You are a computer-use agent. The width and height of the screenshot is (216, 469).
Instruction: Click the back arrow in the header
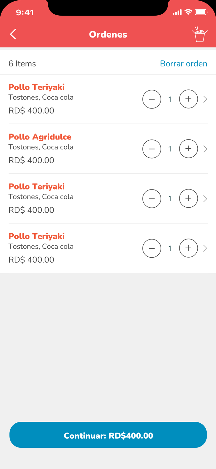[x=13, y=34]
